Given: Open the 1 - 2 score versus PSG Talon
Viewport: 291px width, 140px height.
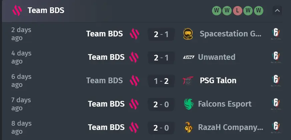Looking at the screenshot, I should tap(161, 81).
